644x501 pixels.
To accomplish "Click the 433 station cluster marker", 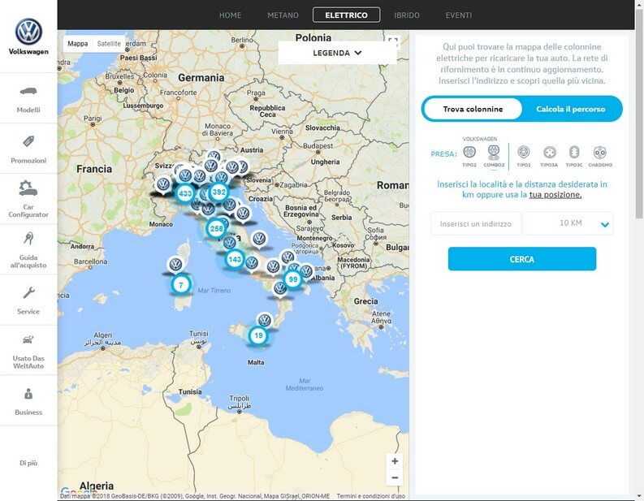I will coord(185,193).
